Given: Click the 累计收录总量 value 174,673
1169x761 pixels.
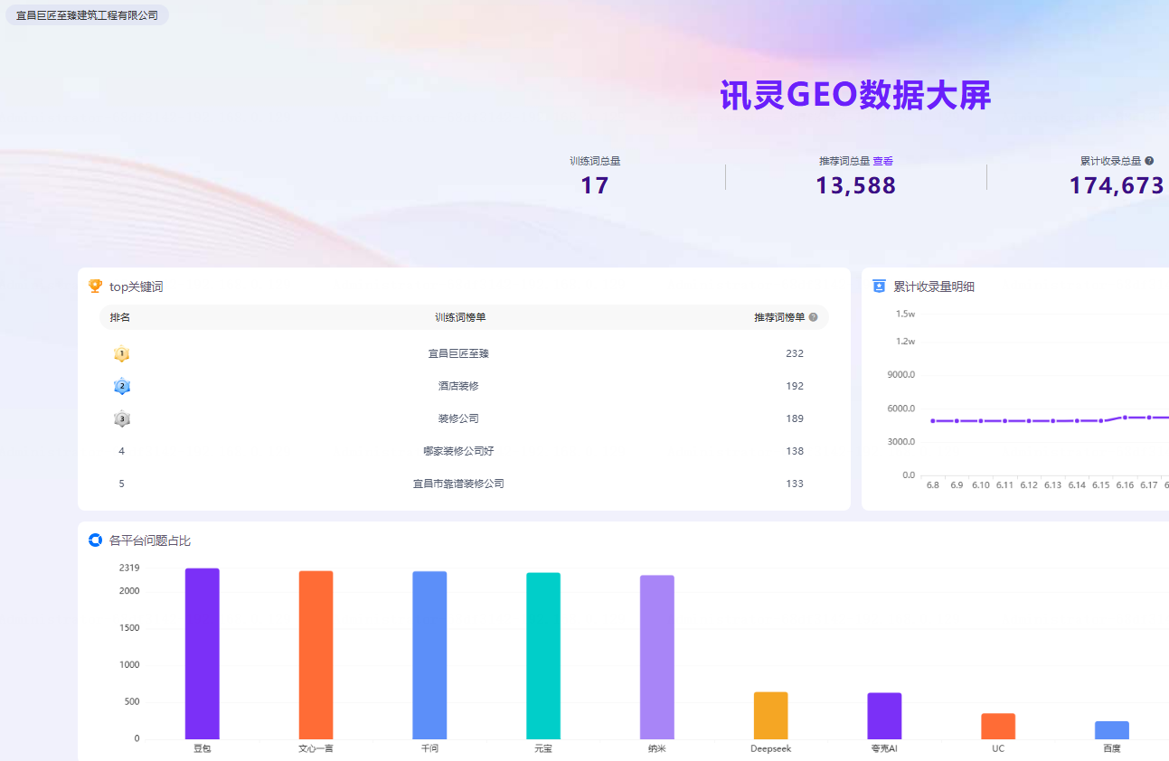Looking at the screenshot, I should 1117,185.
